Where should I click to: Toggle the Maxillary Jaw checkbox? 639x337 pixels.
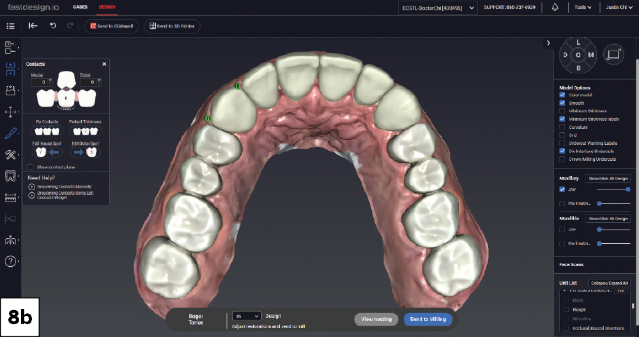pyautogui.click(x=562, y=190)
